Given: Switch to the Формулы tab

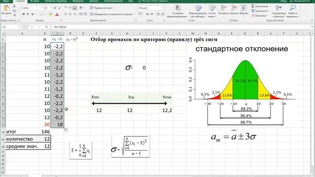Looking at the screenshot, I should coord(78,1).
